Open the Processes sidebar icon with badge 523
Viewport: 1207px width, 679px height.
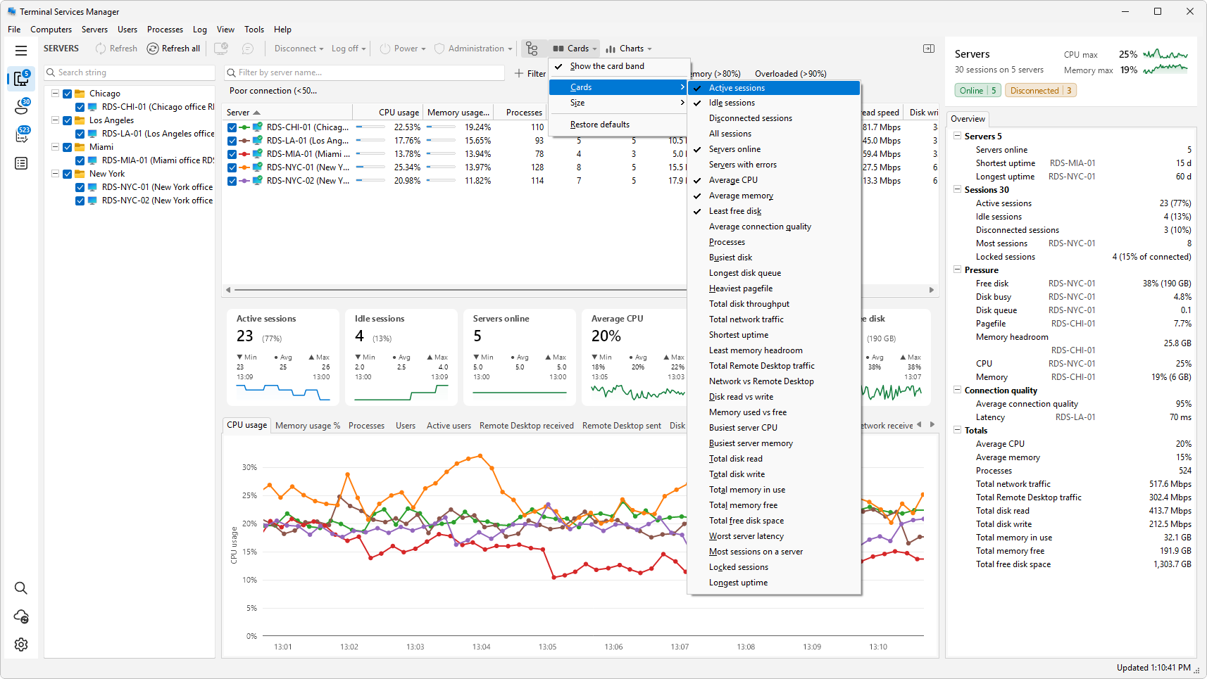point(21,135)
